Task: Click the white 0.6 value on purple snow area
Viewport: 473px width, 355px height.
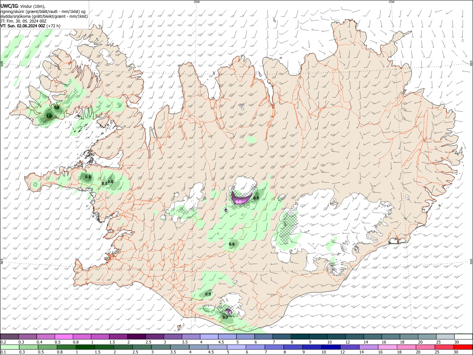Action: click(x=238, y=202)
